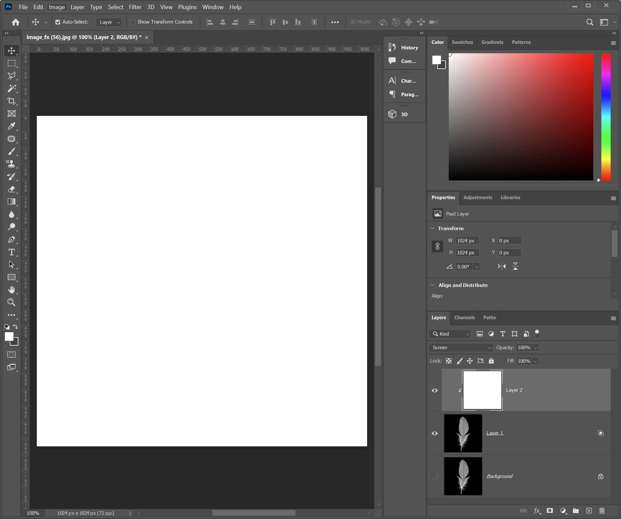Delete layer using trash icon
This screenshot has height=519, width=621.
click(x=602, y=511)
